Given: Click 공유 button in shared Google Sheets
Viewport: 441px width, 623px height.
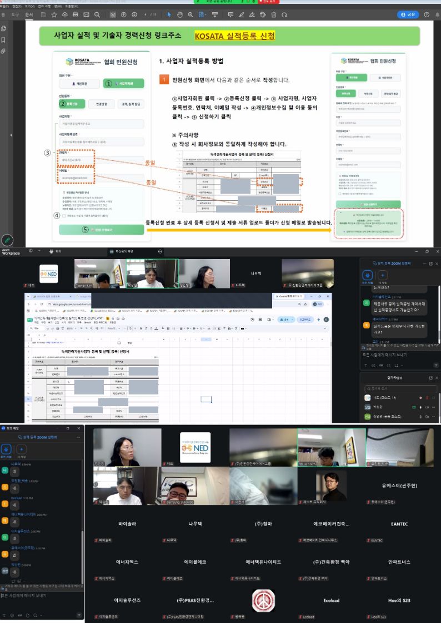Looking at the screenshot, I should (x=285, y=320).
